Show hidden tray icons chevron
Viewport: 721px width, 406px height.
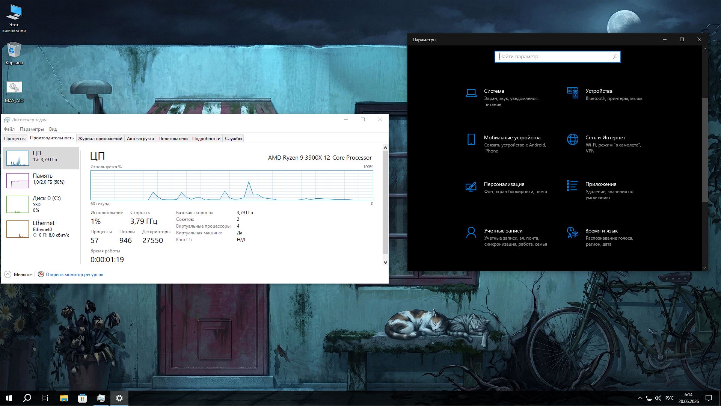(x=640, y=398)
